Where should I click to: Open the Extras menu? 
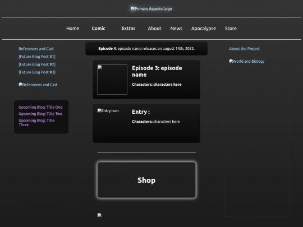pos(128,29)
